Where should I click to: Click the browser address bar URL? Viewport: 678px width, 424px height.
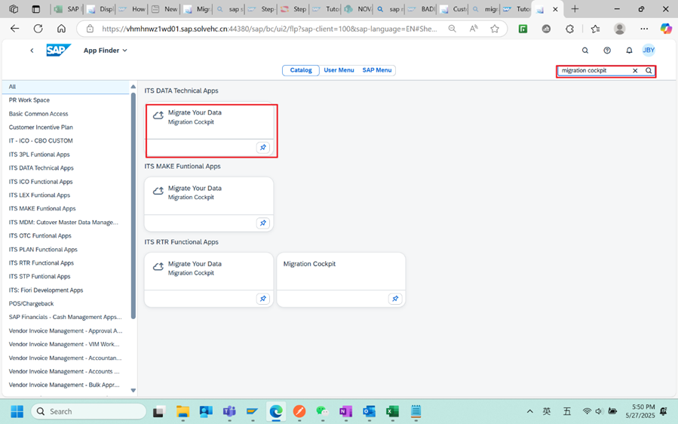pyautogui.click(x=269, y=29)
